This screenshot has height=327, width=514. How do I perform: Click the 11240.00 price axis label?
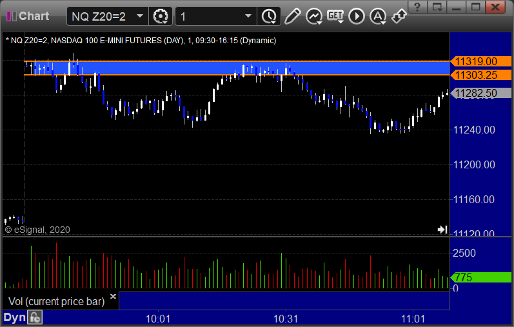(474, 130)
